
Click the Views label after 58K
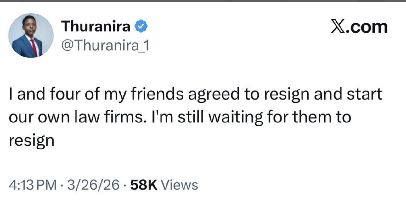click(179, 185)
